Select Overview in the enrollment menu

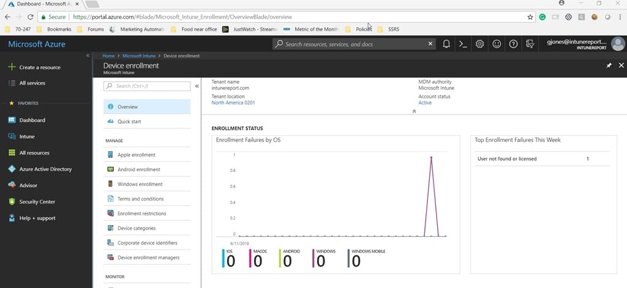coord(147,106)
